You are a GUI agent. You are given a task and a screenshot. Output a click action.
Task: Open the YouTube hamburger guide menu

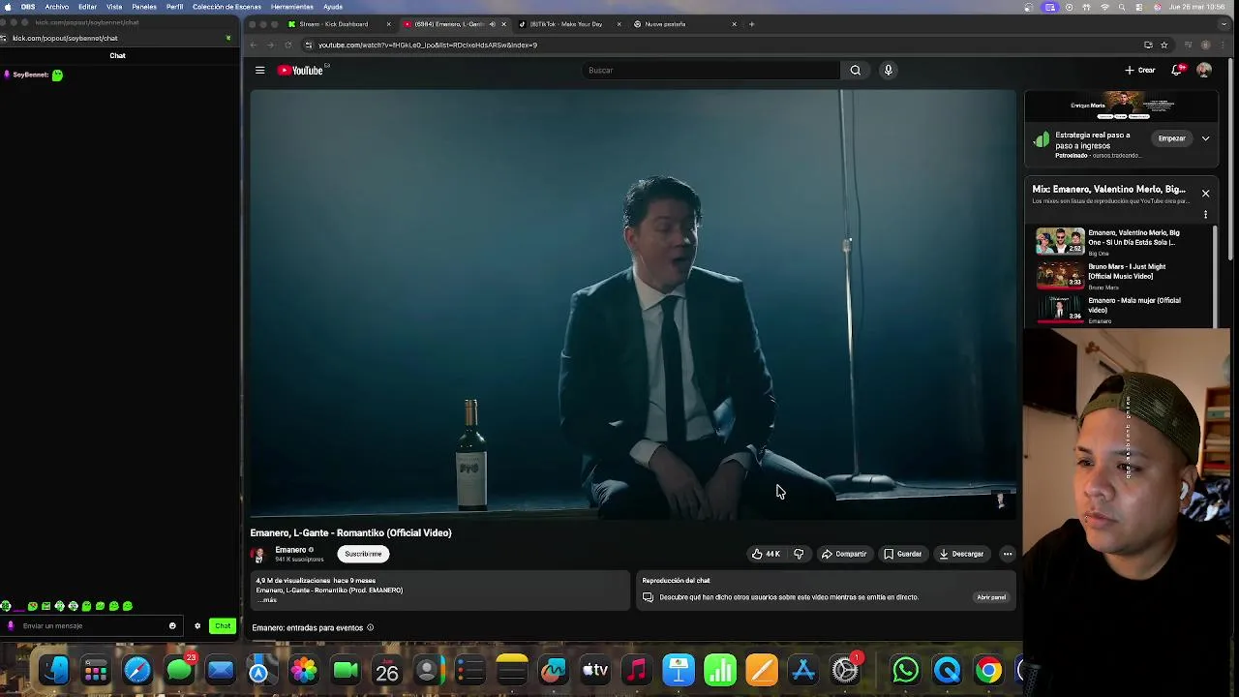[x=259, y=70]
